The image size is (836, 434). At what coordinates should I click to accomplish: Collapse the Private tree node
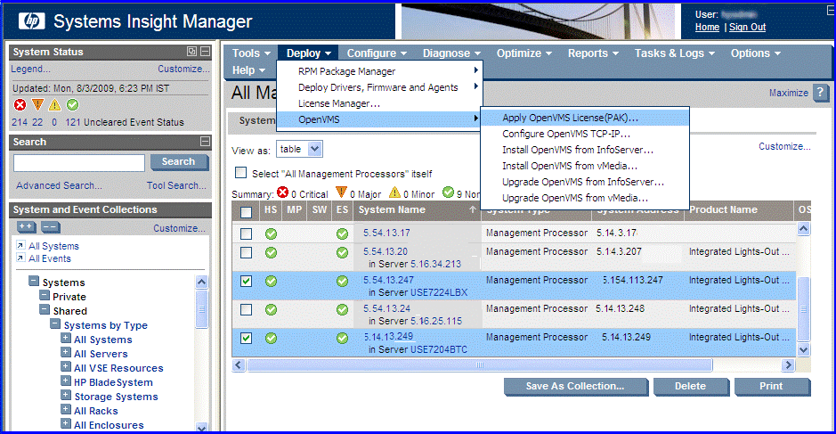click(45, 295)
